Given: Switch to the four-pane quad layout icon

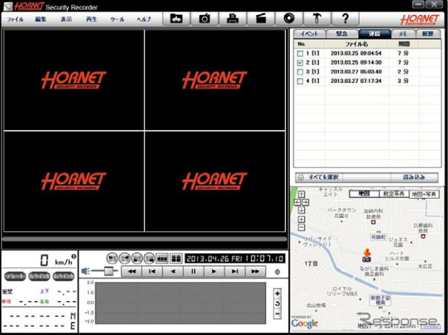Looking at the screenshot, I should [176, 258].
